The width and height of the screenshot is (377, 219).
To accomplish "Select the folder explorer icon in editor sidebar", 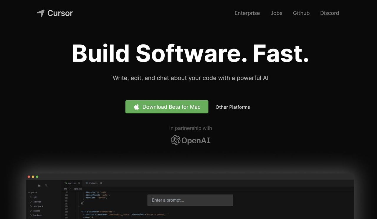I will point(39,186).
